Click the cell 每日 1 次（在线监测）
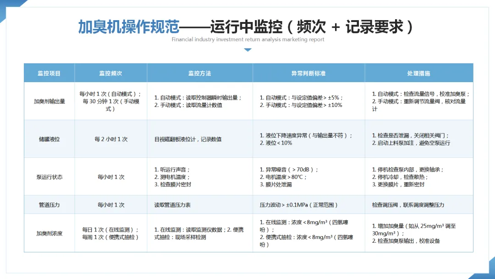Image resolution: width=495 pixels, height=279 pixels. click(x=110, y=233)
